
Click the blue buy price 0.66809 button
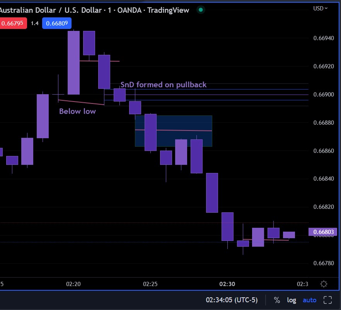57,23
